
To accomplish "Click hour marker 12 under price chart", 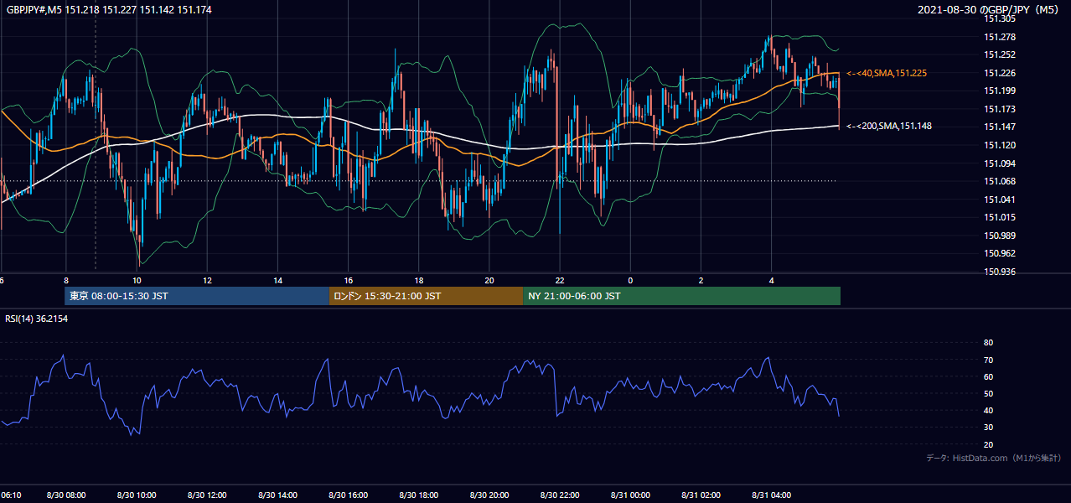I will pyautogui.click(x=207, y=281).
